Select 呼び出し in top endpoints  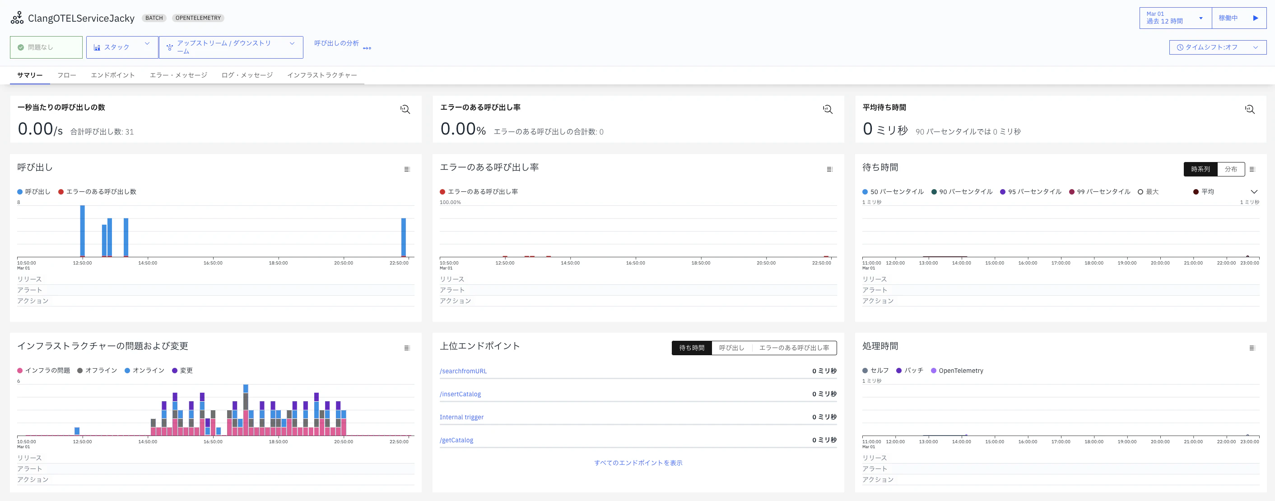(x=731, y=348)
